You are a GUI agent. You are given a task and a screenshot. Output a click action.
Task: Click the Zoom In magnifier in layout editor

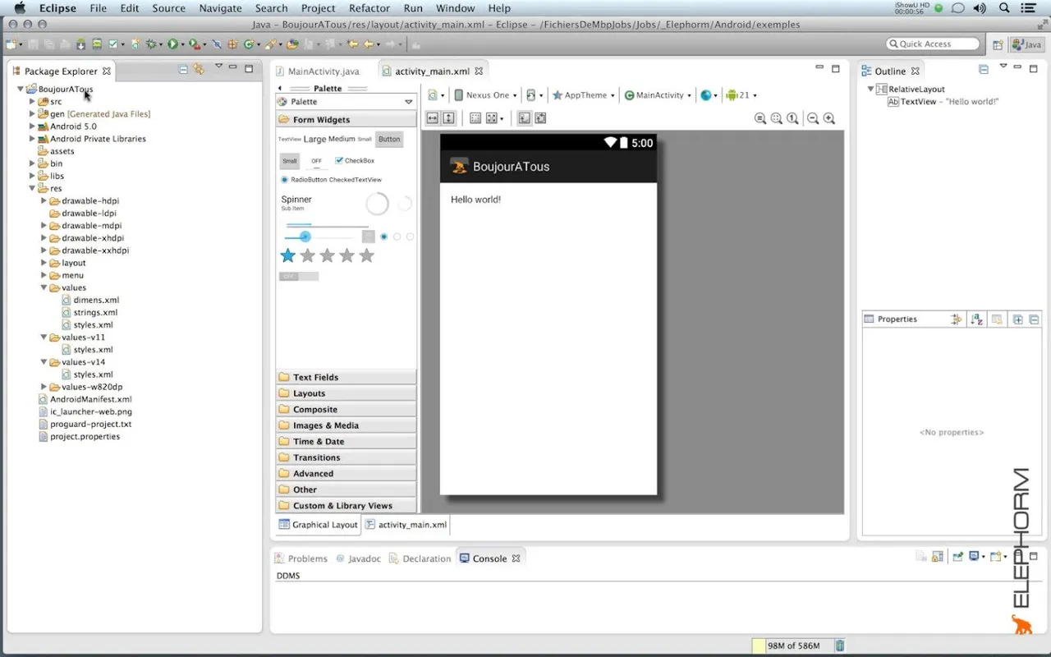click(x=829, y=118)
